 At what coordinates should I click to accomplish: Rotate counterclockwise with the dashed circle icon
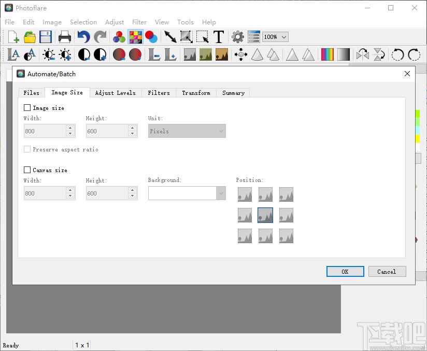[397, 54]
